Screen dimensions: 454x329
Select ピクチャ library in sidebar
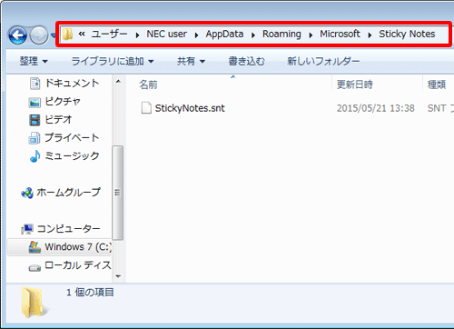pyautogui.click(x=63, y=102)
